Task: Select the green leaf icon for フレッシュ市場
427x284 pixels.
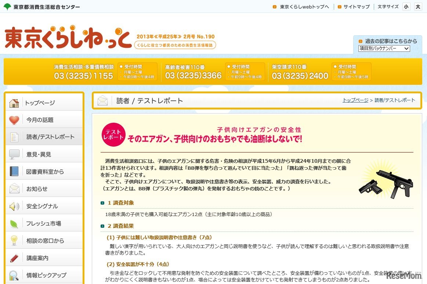Action: coord(14,223)
